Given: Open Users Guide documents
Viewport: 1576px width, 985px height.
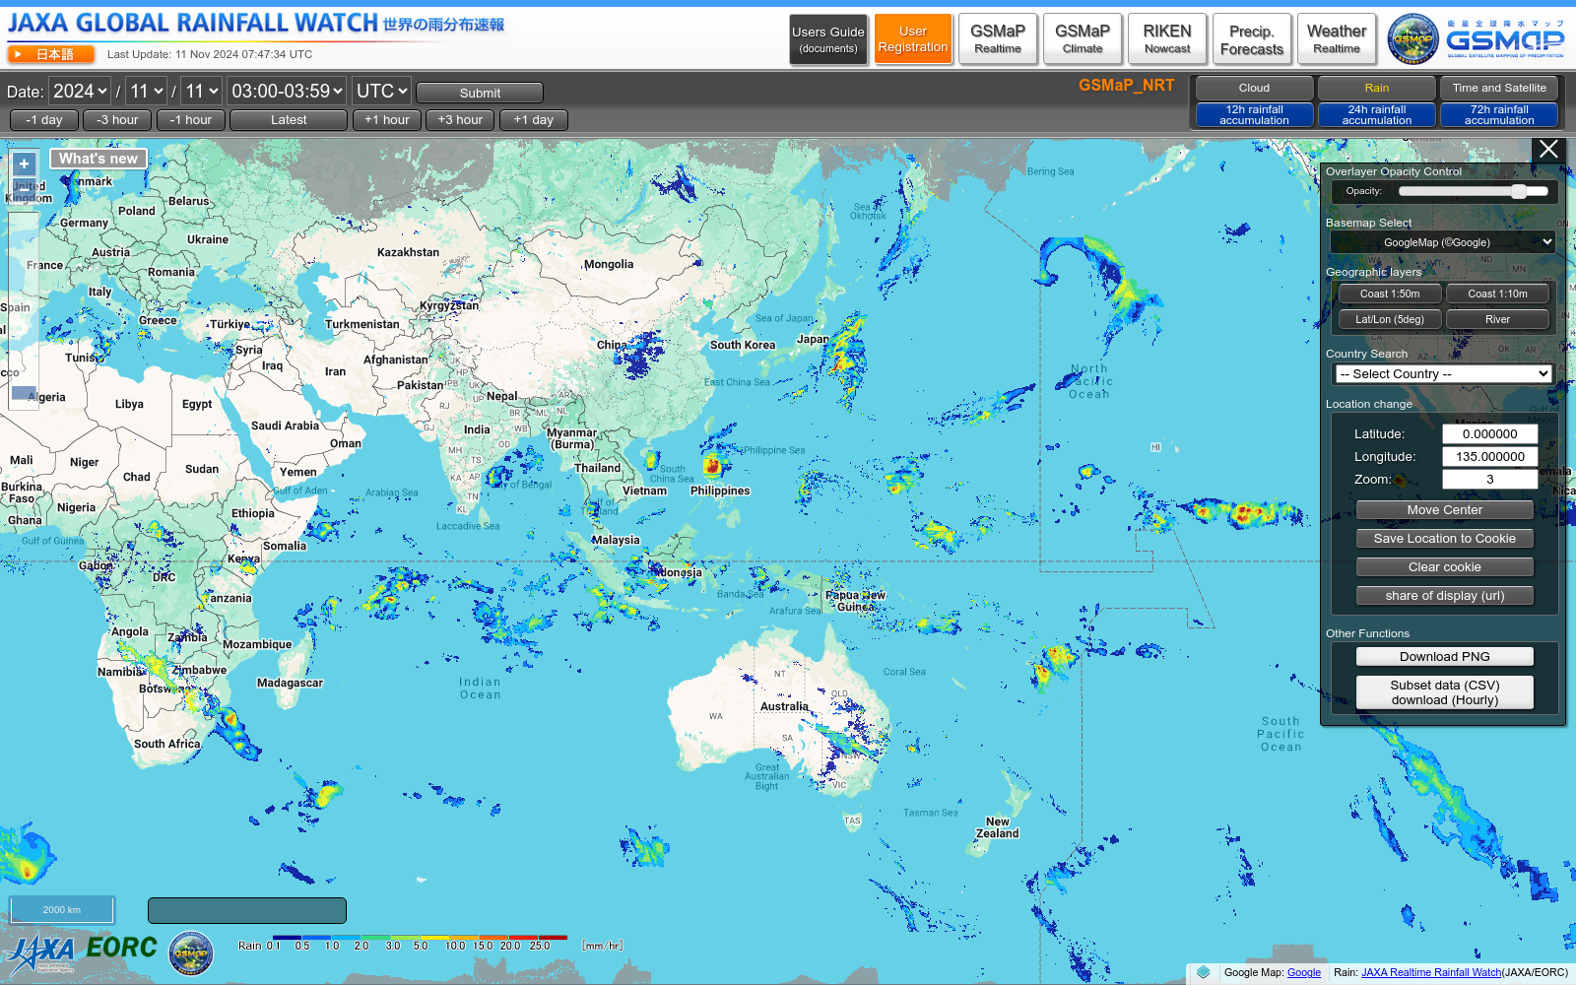Looking at the screenshot, I should click(828, 39).
